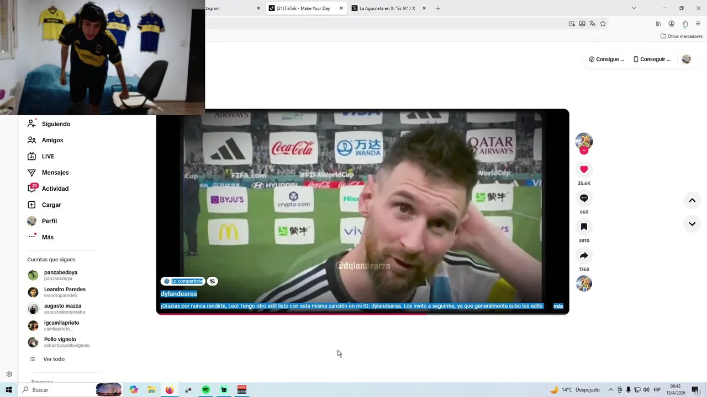707x397 pixels.
Task: Open Firefox account icon
Action: tap(672, 24)
